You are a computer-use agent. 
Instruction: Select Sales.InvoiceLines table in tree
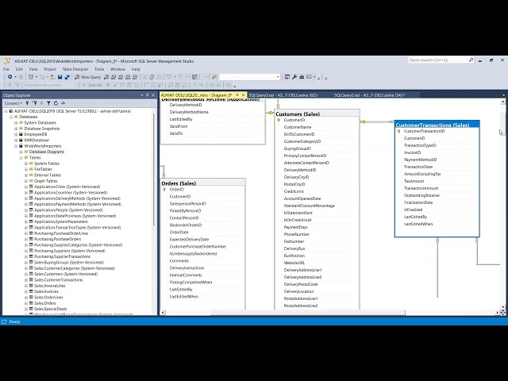click(x=49, y=286)
